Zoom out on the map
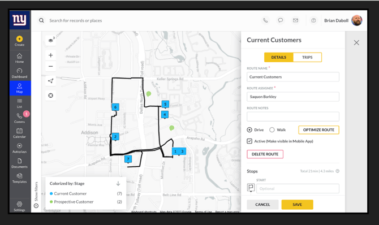The image size is (379, 225). [50, 66]
